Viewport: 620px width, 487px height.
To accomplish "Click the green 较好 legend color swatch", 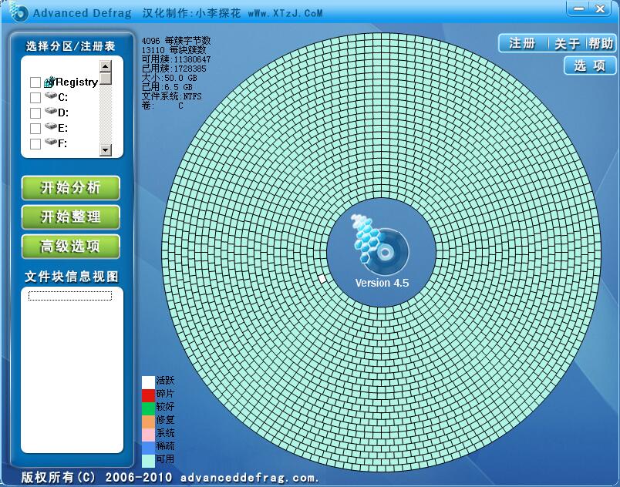I will pyautogui.click(x=147, y=408).
